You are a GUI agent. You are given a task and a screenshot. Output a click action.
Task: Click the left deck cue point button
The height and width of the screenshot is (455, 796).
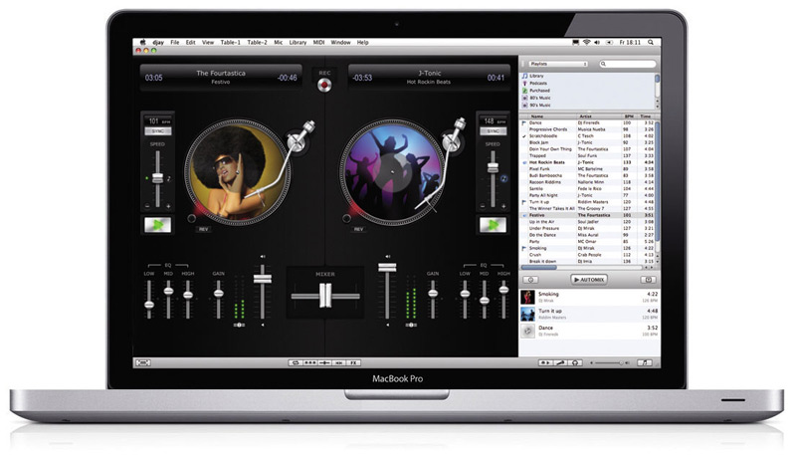click(x=191, y=218)
